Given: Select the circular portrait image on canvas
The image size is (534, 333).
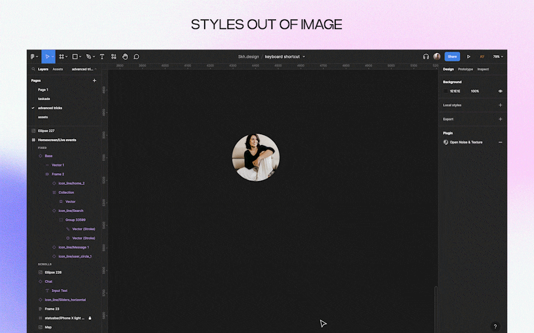Looking at the screenshot, I should coord(256,157).
